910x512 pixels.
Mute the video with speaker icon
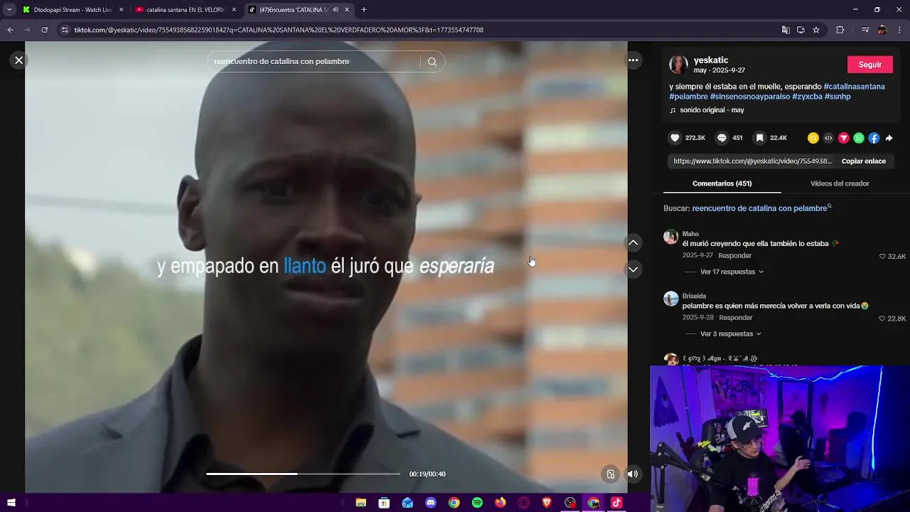tap(632, 474)
